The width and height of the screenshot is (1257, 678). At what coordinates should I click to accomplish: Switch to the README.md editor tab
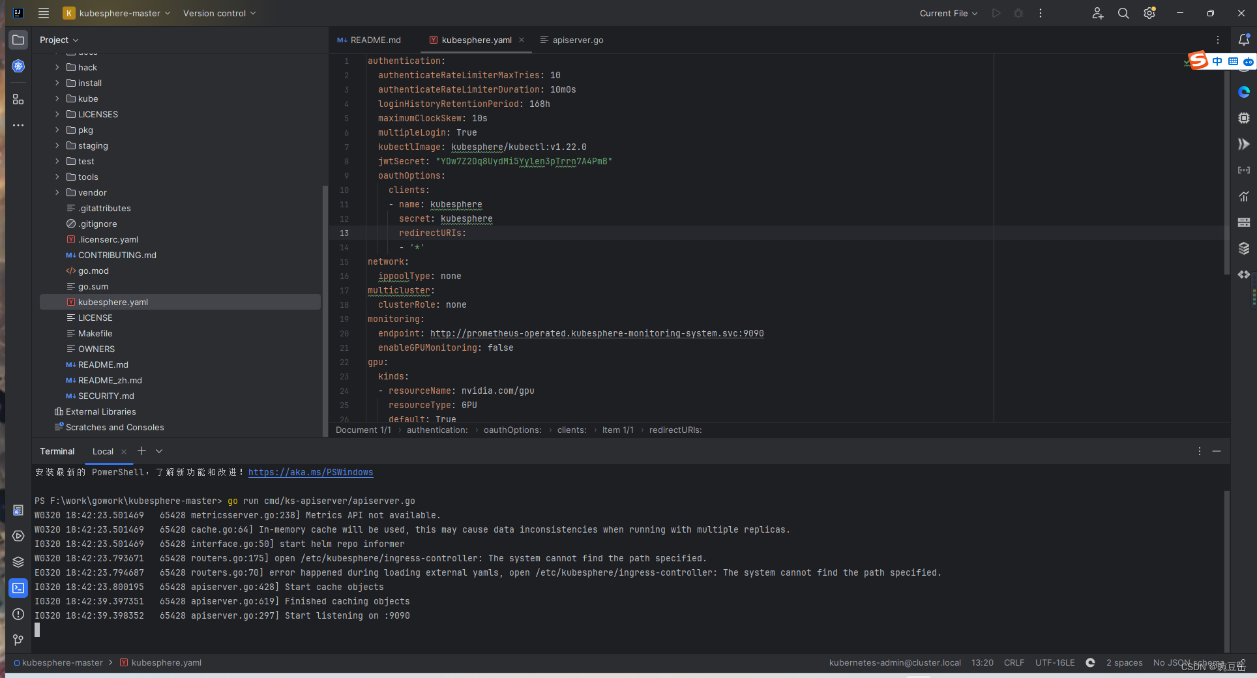(x=369, y=40)
